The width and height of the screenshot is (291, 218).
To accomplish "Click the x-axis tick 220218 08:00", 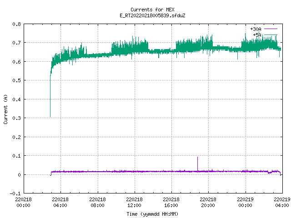I will click(97, 203).
